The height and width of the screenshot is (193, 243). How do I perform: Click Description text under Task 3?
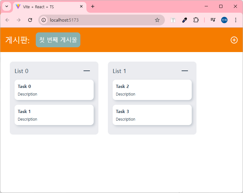click(x=126, y=119)
